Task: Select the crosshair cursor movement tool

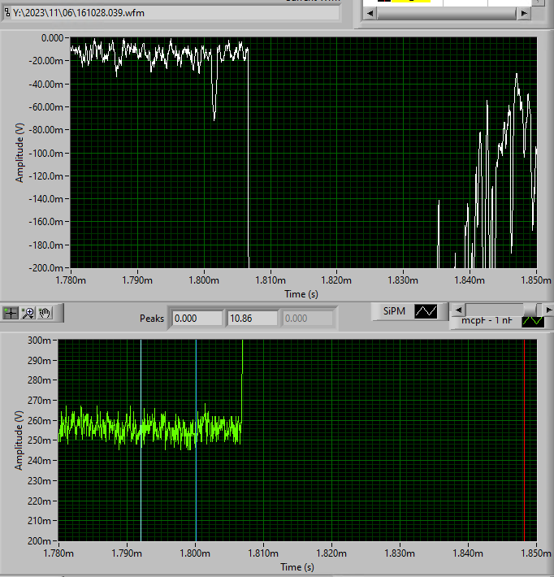Action: coord(11,313)
